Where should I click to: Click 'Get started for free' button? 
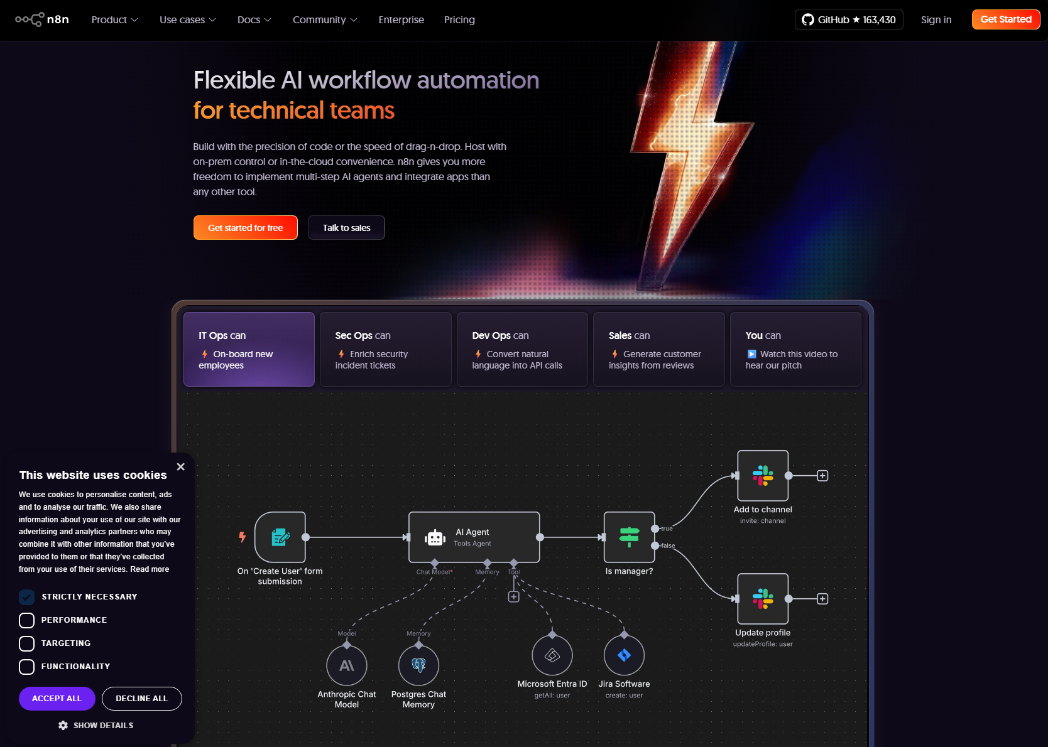(246, 228)
